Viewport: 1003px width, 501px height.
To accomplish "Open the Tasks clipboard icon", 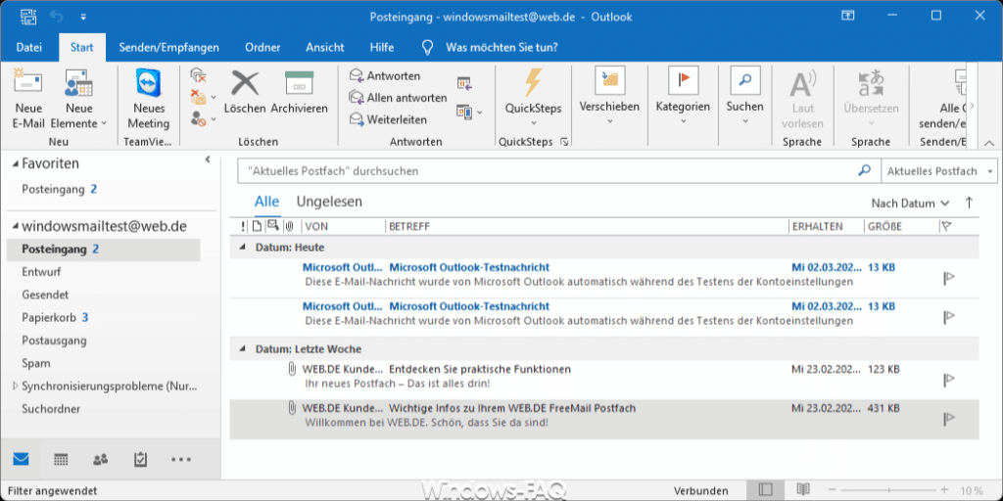I will tap(140, 459).
